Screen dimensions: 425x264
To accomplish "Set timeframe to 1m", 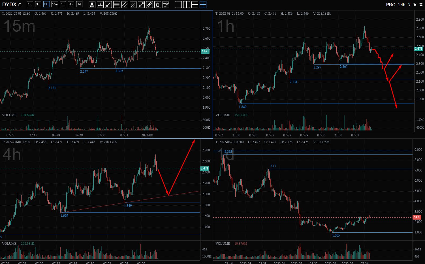I will pos(30,4).
